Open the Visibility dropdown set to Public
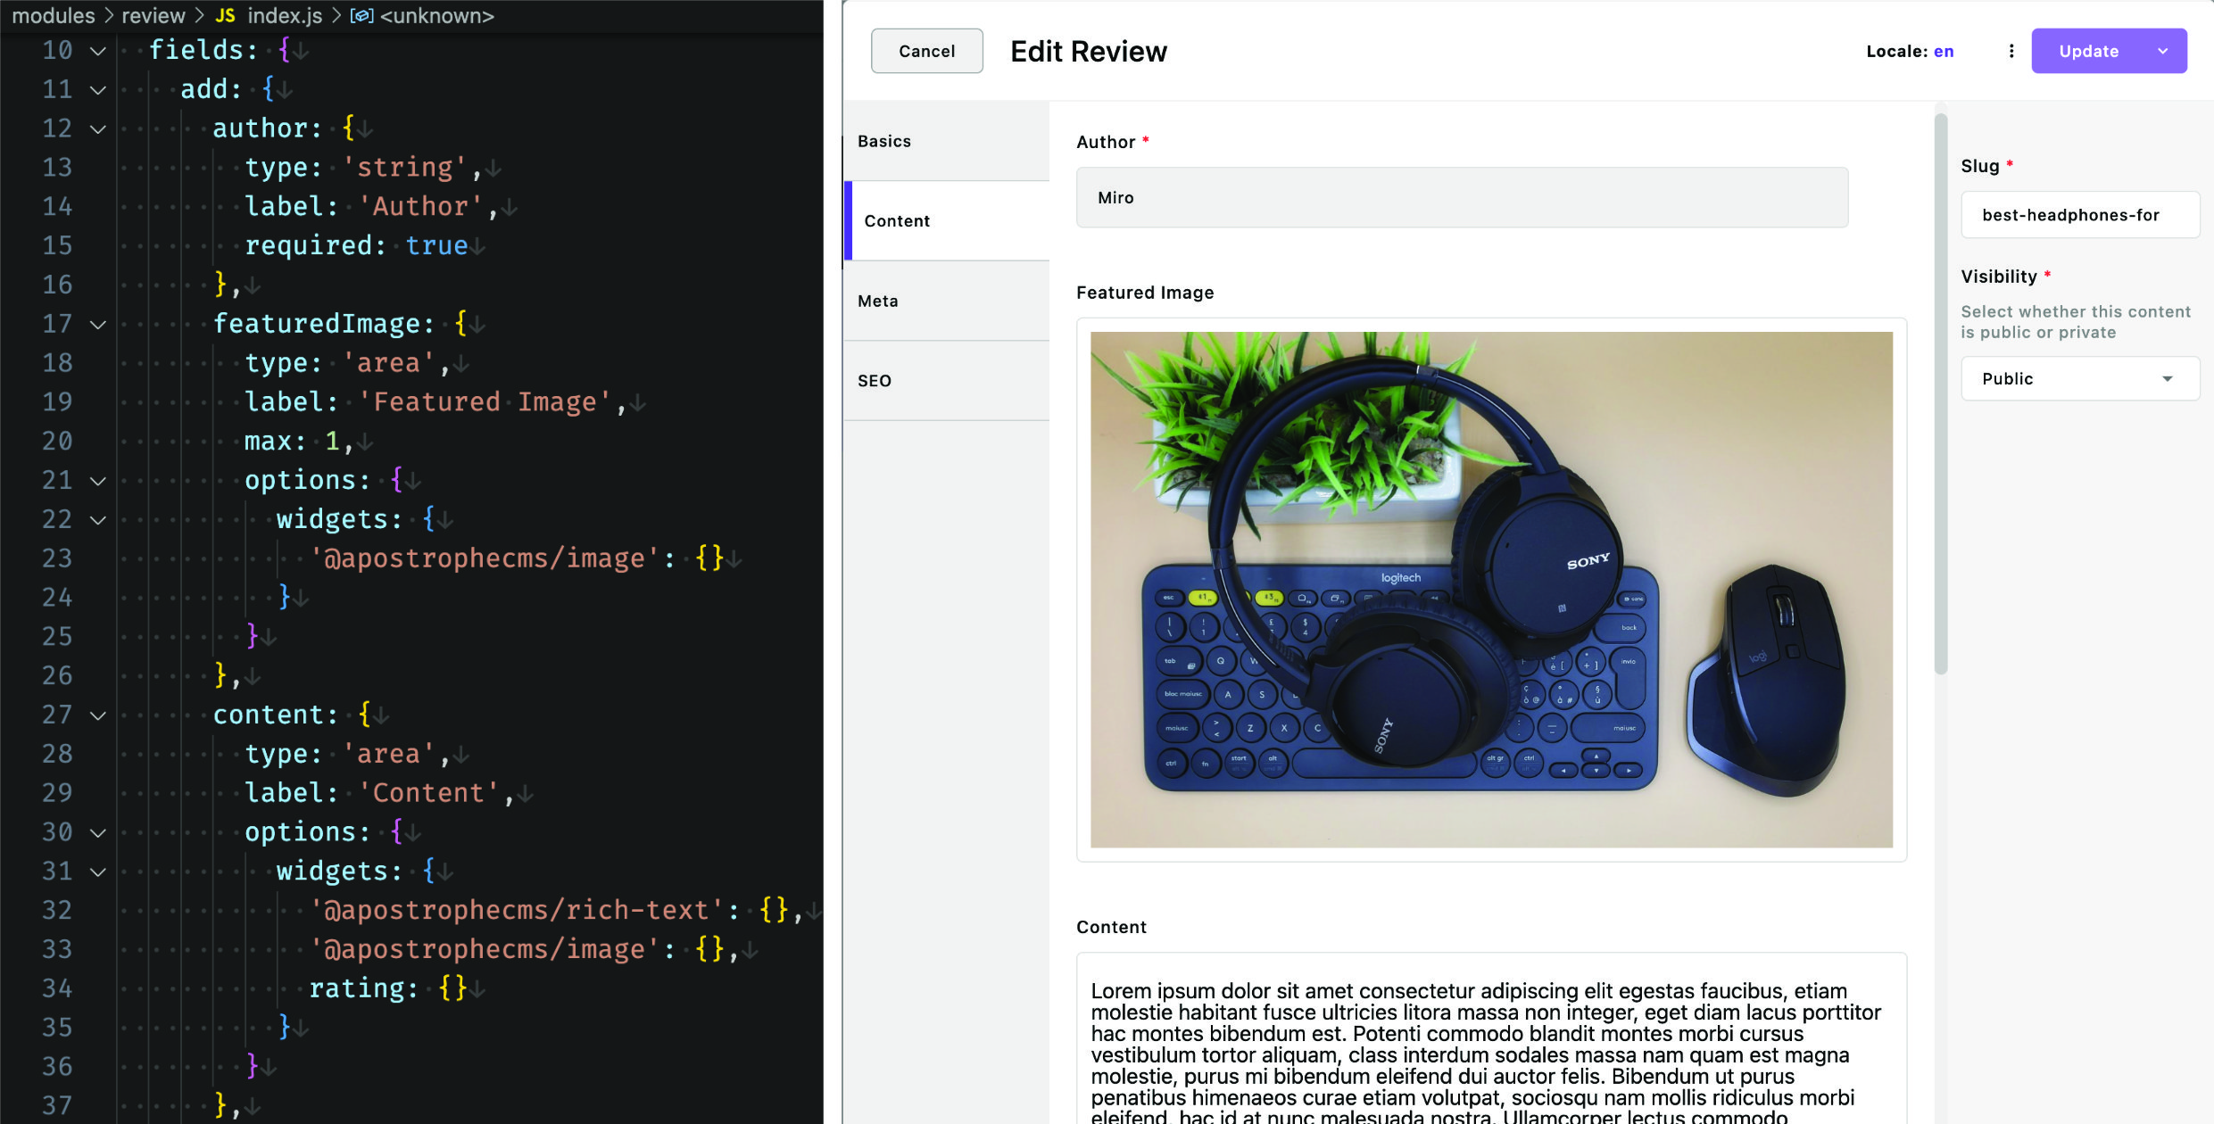This screenshot has height=1124, width=2214. pos(2079,378)
